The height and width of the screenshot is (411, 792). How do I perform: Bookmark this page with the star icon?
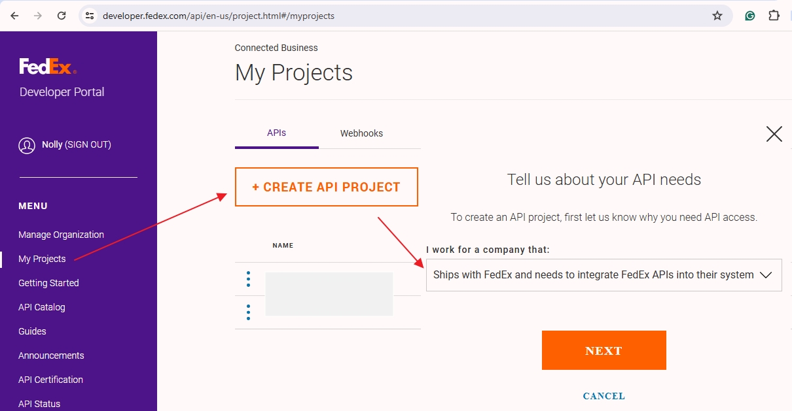point(717,16)
